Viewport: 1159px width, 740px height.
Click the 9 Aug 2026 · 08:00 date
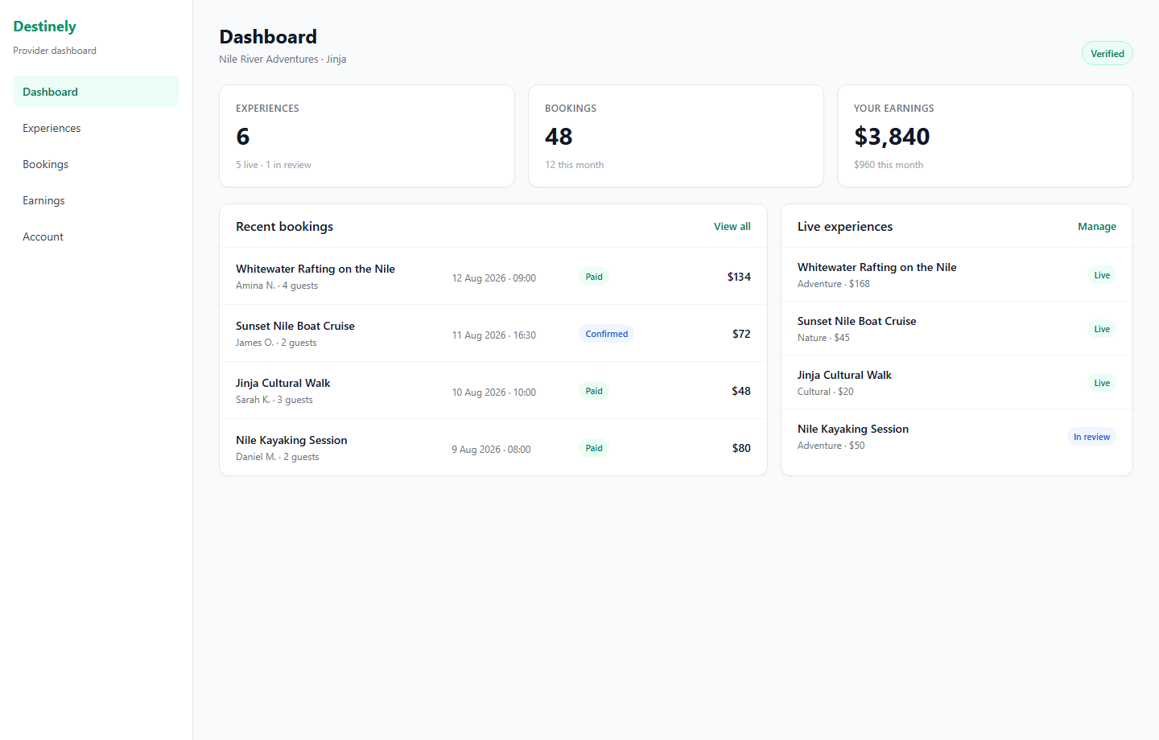coord(491,450)
